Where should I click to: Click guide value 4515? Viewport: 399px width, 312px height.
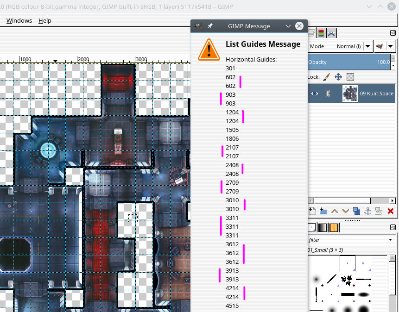click(x=232, y=306)
